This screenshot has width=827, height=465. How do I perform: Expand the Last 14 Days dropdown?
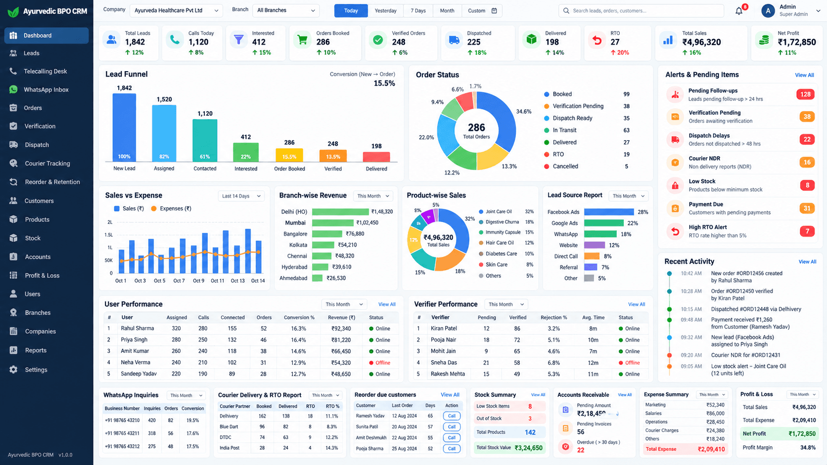(241, 196)
